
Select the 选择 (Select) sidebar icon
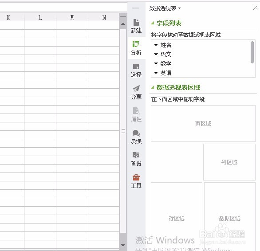point(136,71)
